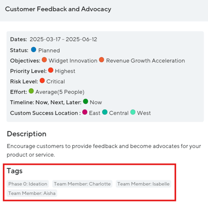Select the Team Member: Aisha tag
The image size is (208, 210).
32,193
